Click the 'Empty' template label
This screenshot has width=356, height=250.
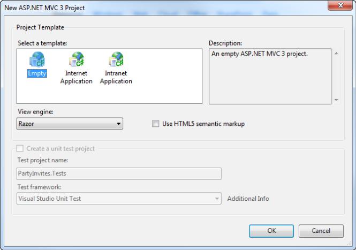point(37,73)
